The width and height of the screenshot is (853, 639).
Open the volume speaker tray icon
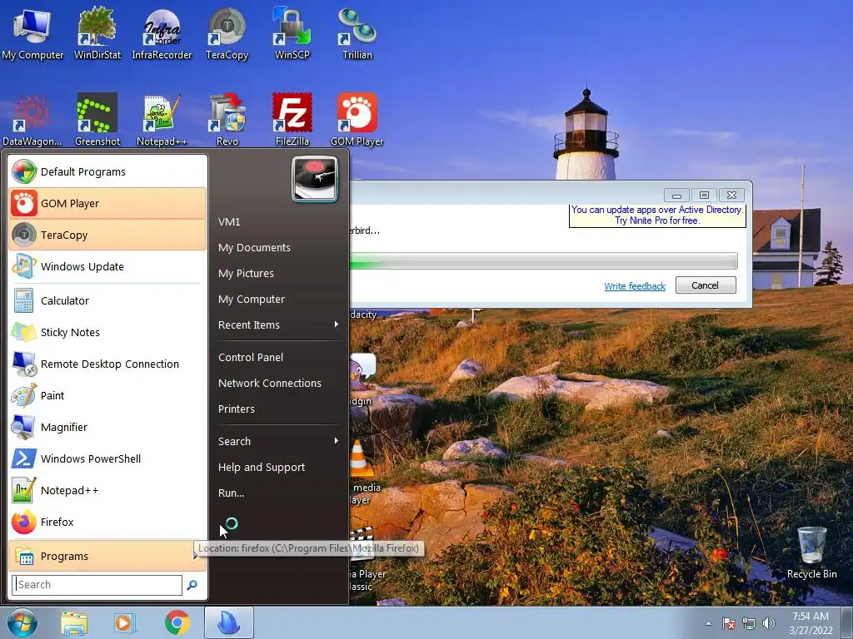769,623
